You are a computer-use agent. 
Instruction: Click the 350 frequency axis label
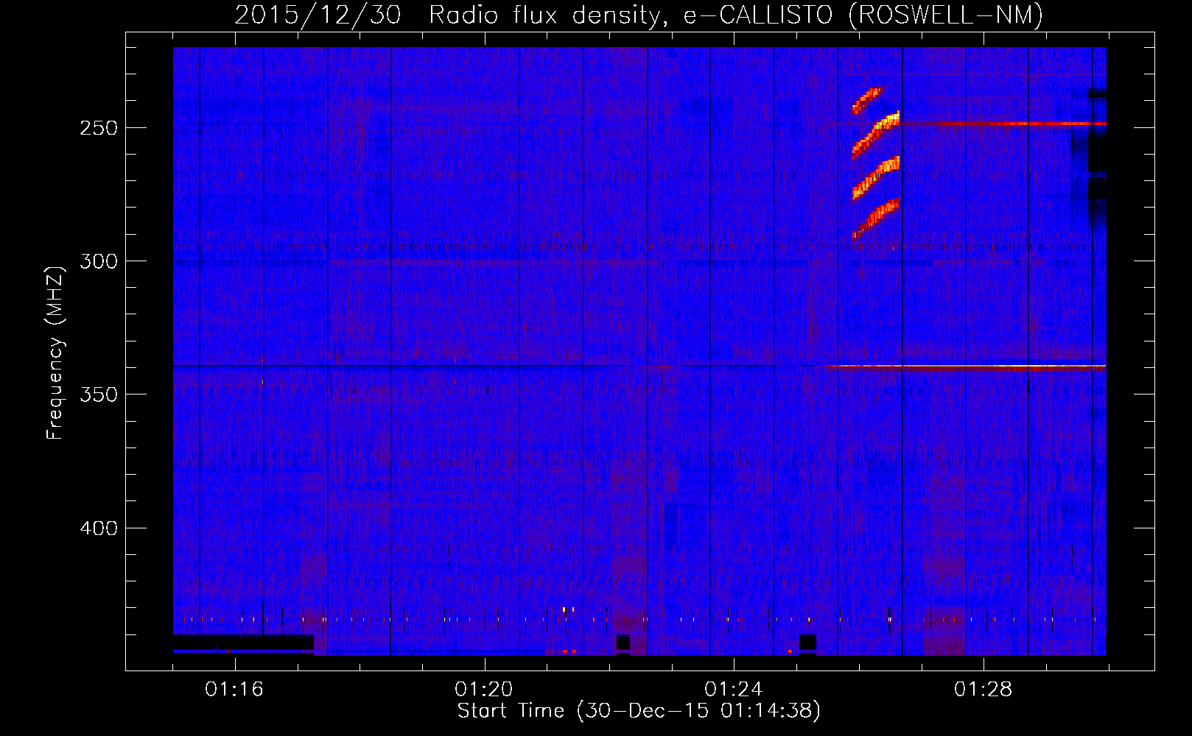click(x=99, y=394)
